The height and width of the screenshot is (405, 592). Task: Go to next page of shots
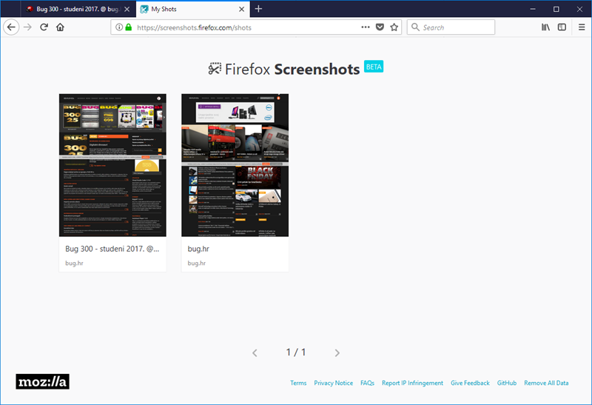pyautogui.click(x=337, y=353)
